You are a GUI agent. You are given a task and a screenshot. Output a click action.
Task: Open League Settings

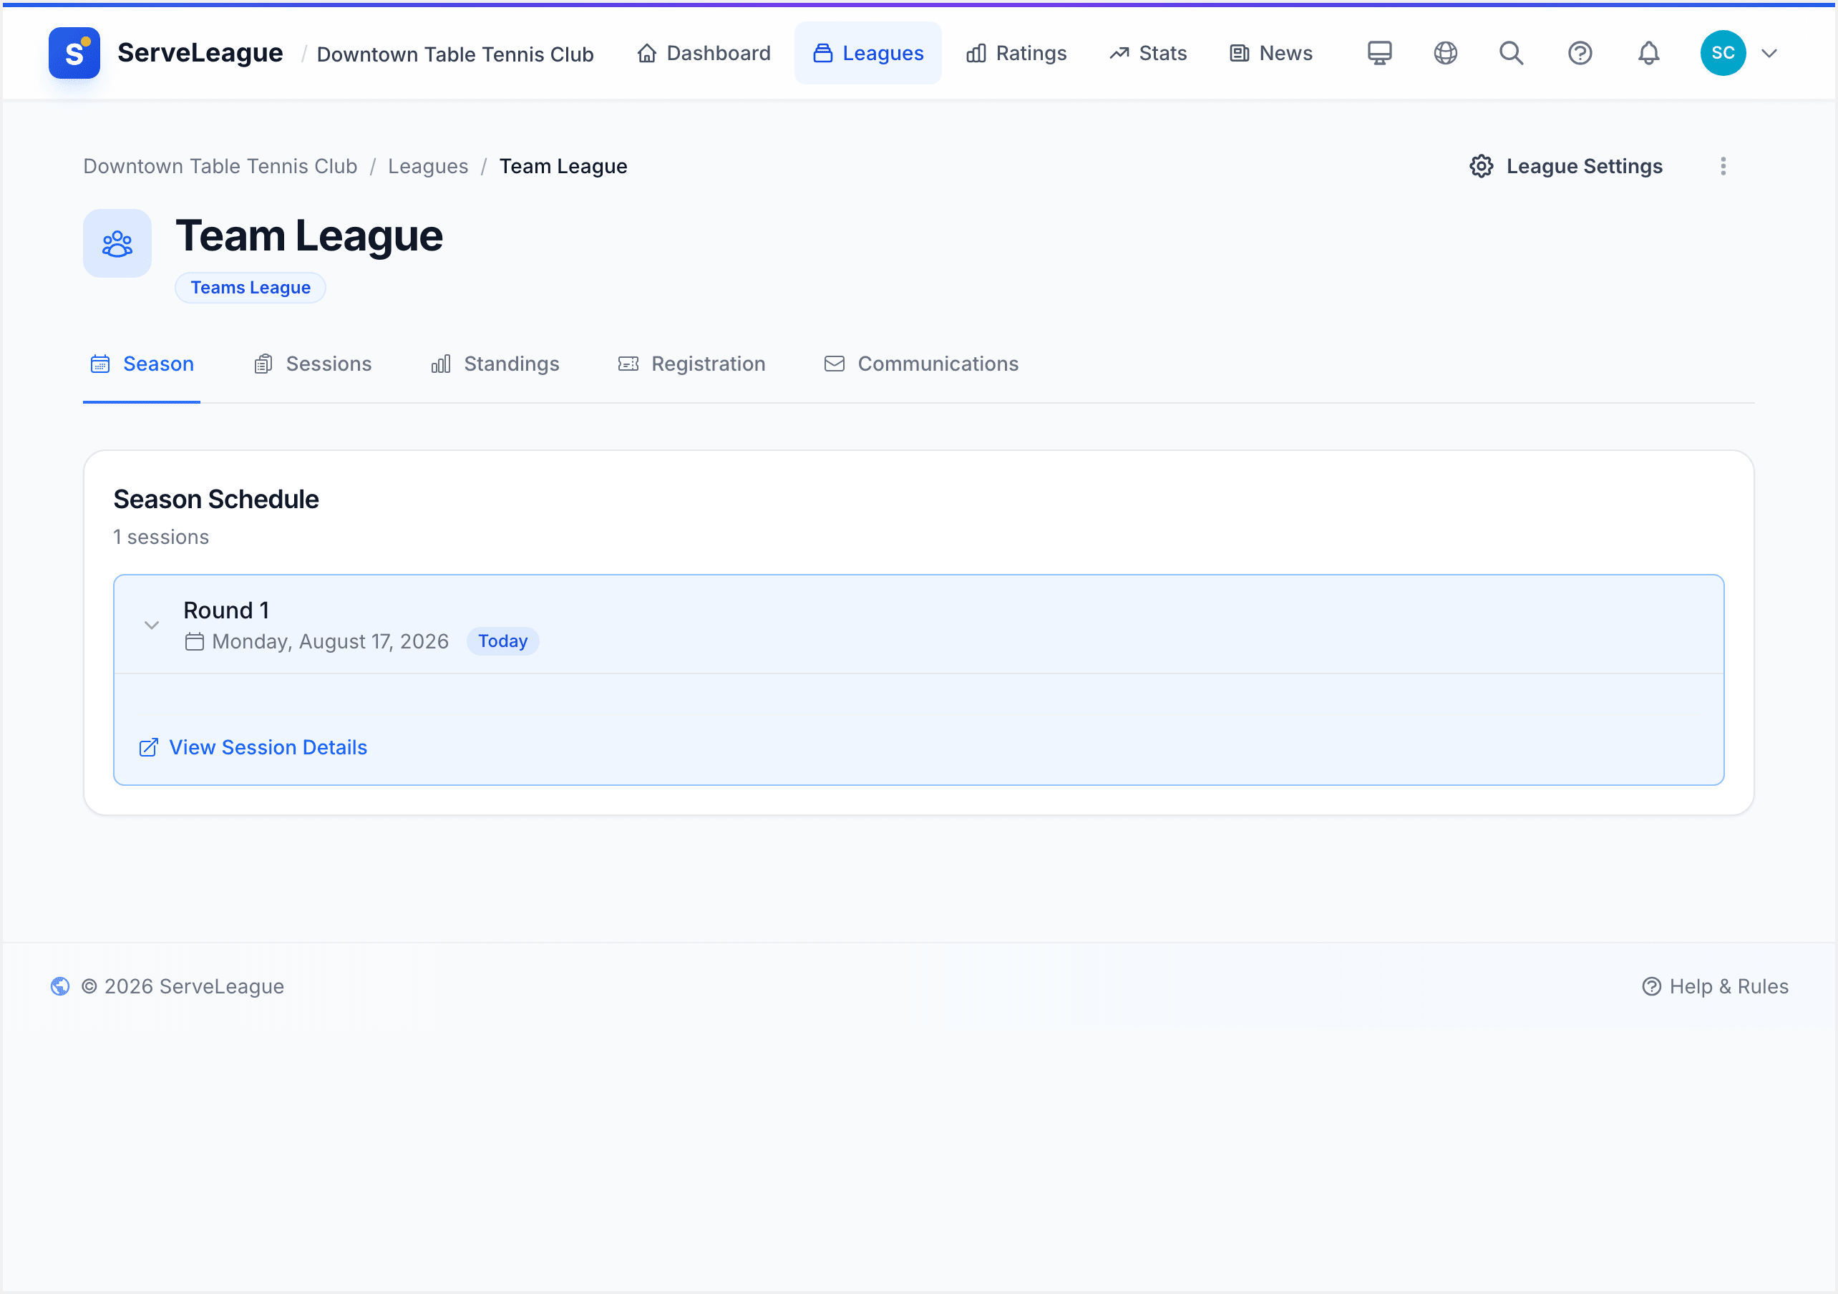coord(1567,167)
